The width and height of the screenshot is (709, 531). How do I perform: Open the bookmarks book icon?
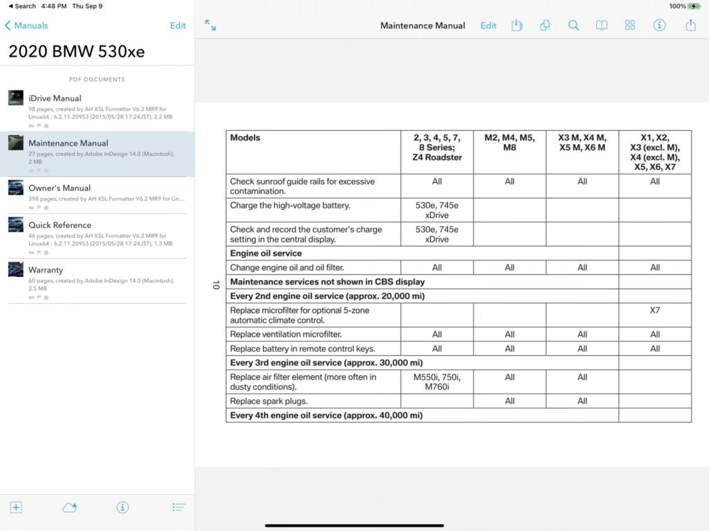pos(602,26)
